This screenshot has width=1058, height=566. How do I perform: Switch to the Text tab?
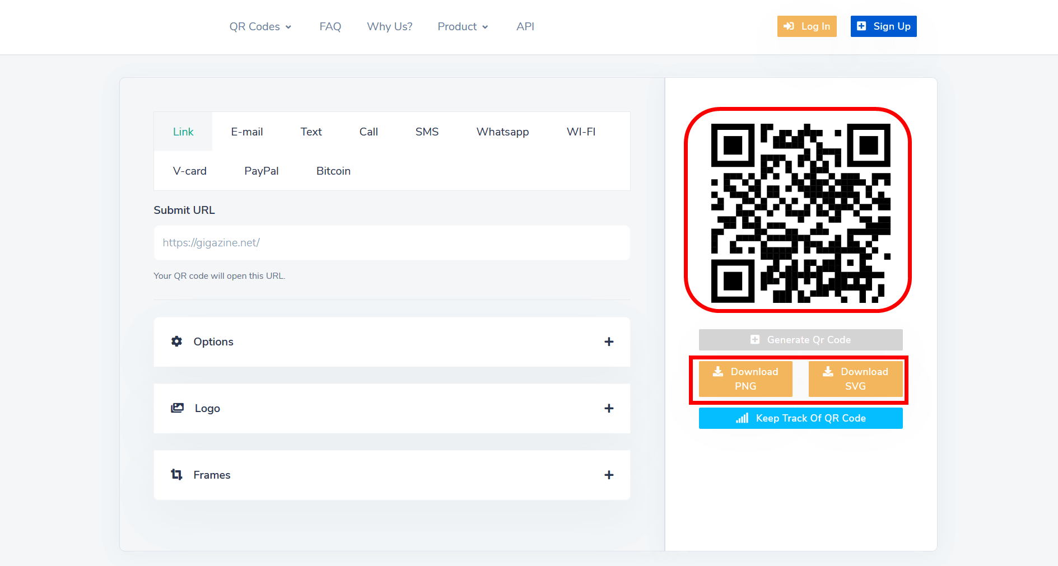[311, 132]
